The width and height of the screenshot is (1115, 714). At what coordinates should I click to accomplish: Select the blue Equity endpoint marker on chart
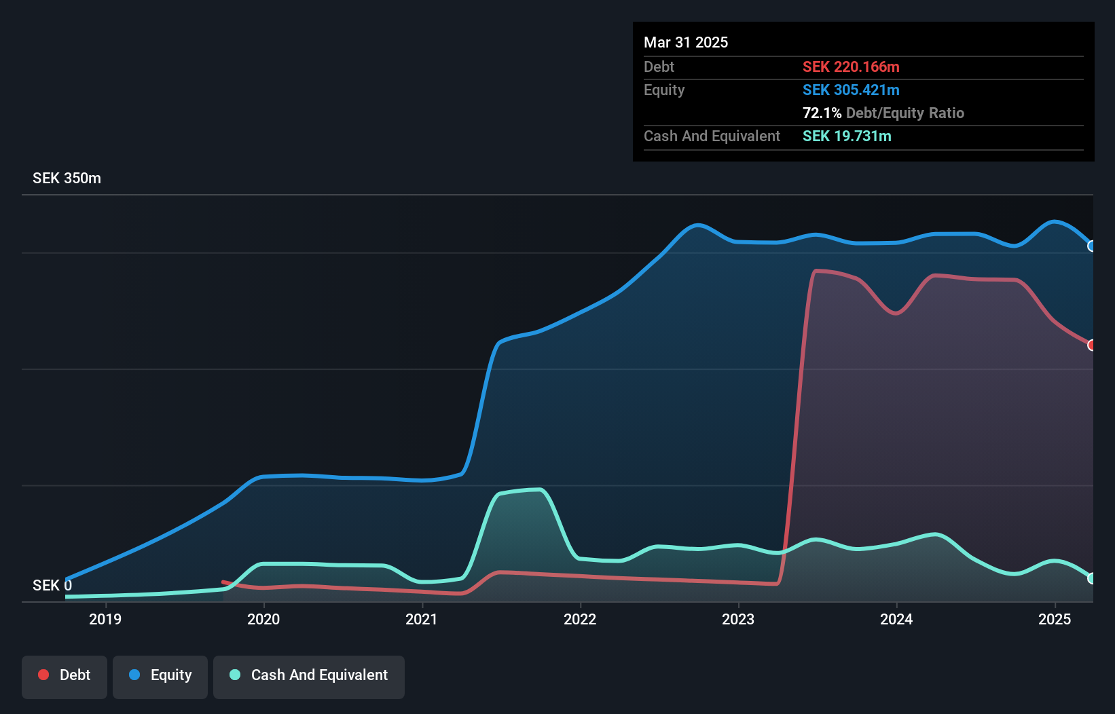click(1091, 246)
